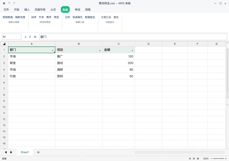Viewport: 229px width, 161px height.
Task: Confirm entry with the checkmark icon
Action: (30, 37)
